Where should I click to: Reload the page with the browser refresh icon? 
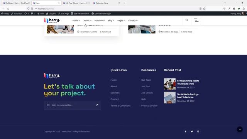pos(8,8)
